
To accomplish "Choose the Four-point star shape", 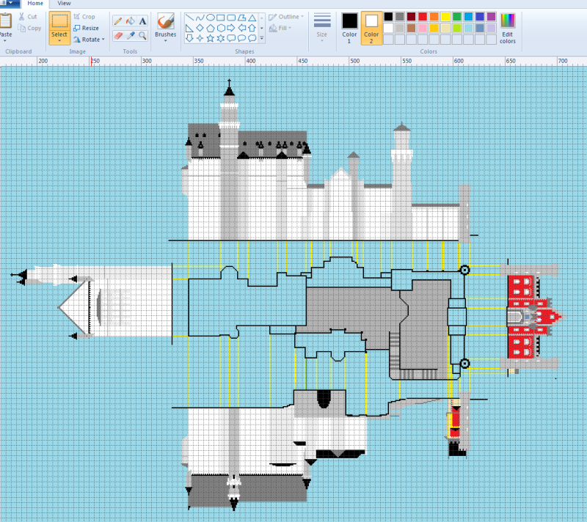I will 200,38.
